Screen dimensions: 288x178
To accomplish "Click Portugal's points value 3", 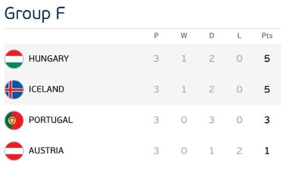I will pos(267,120).
